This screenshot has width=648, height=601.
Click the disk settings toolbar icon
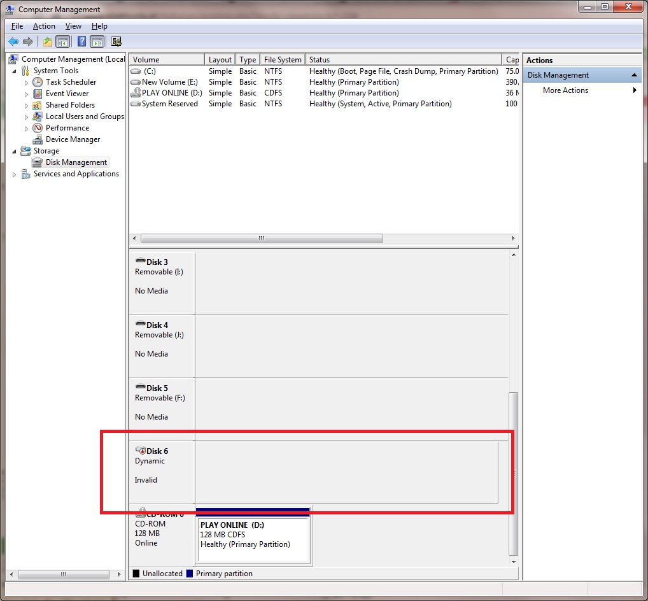(116, 41)
